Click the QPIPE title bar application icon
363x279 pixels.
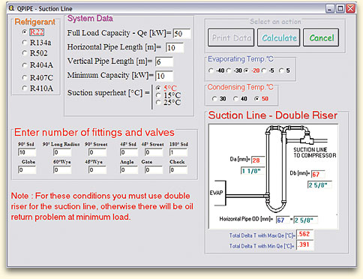(x=11, y=8)
